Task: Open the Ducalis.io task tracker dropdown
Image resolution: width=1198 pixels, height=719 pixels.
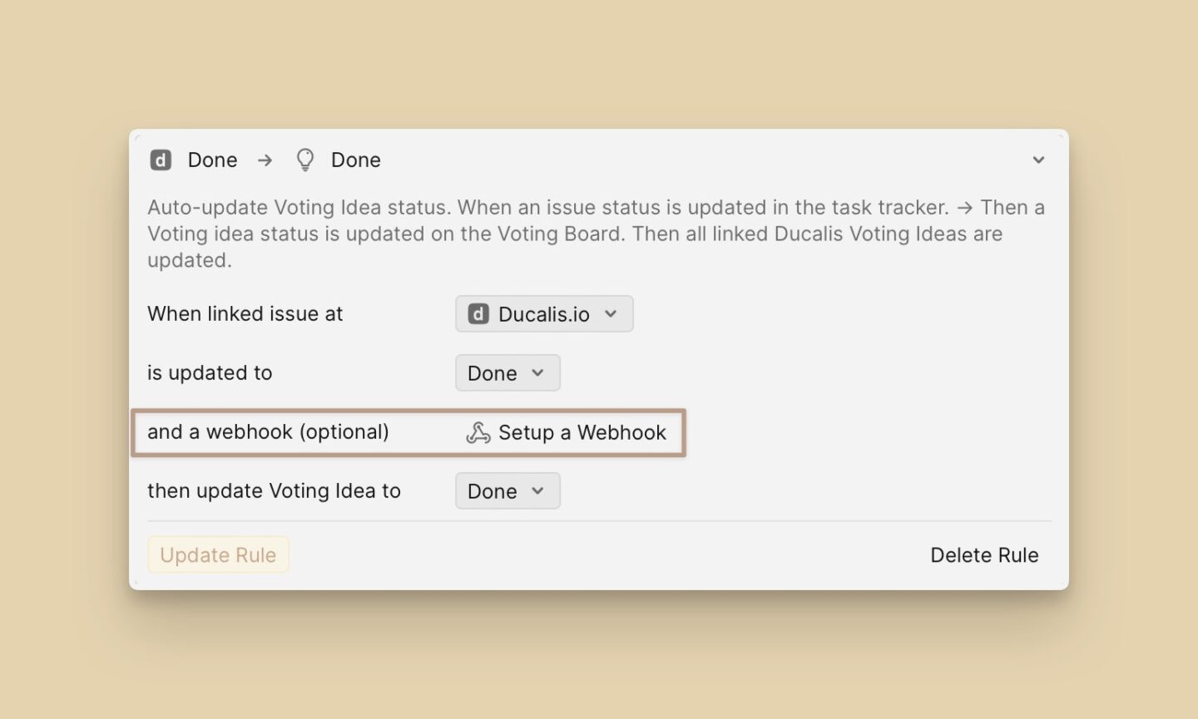Action: click(543, 313)
